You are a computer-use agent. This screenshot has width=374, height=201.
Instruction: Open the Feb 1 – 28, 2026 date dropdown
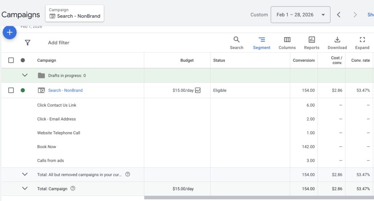click(x=300, y=15)
